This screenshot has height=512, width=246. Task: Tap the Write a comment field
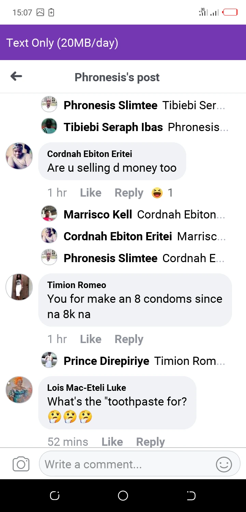(126, 464)
